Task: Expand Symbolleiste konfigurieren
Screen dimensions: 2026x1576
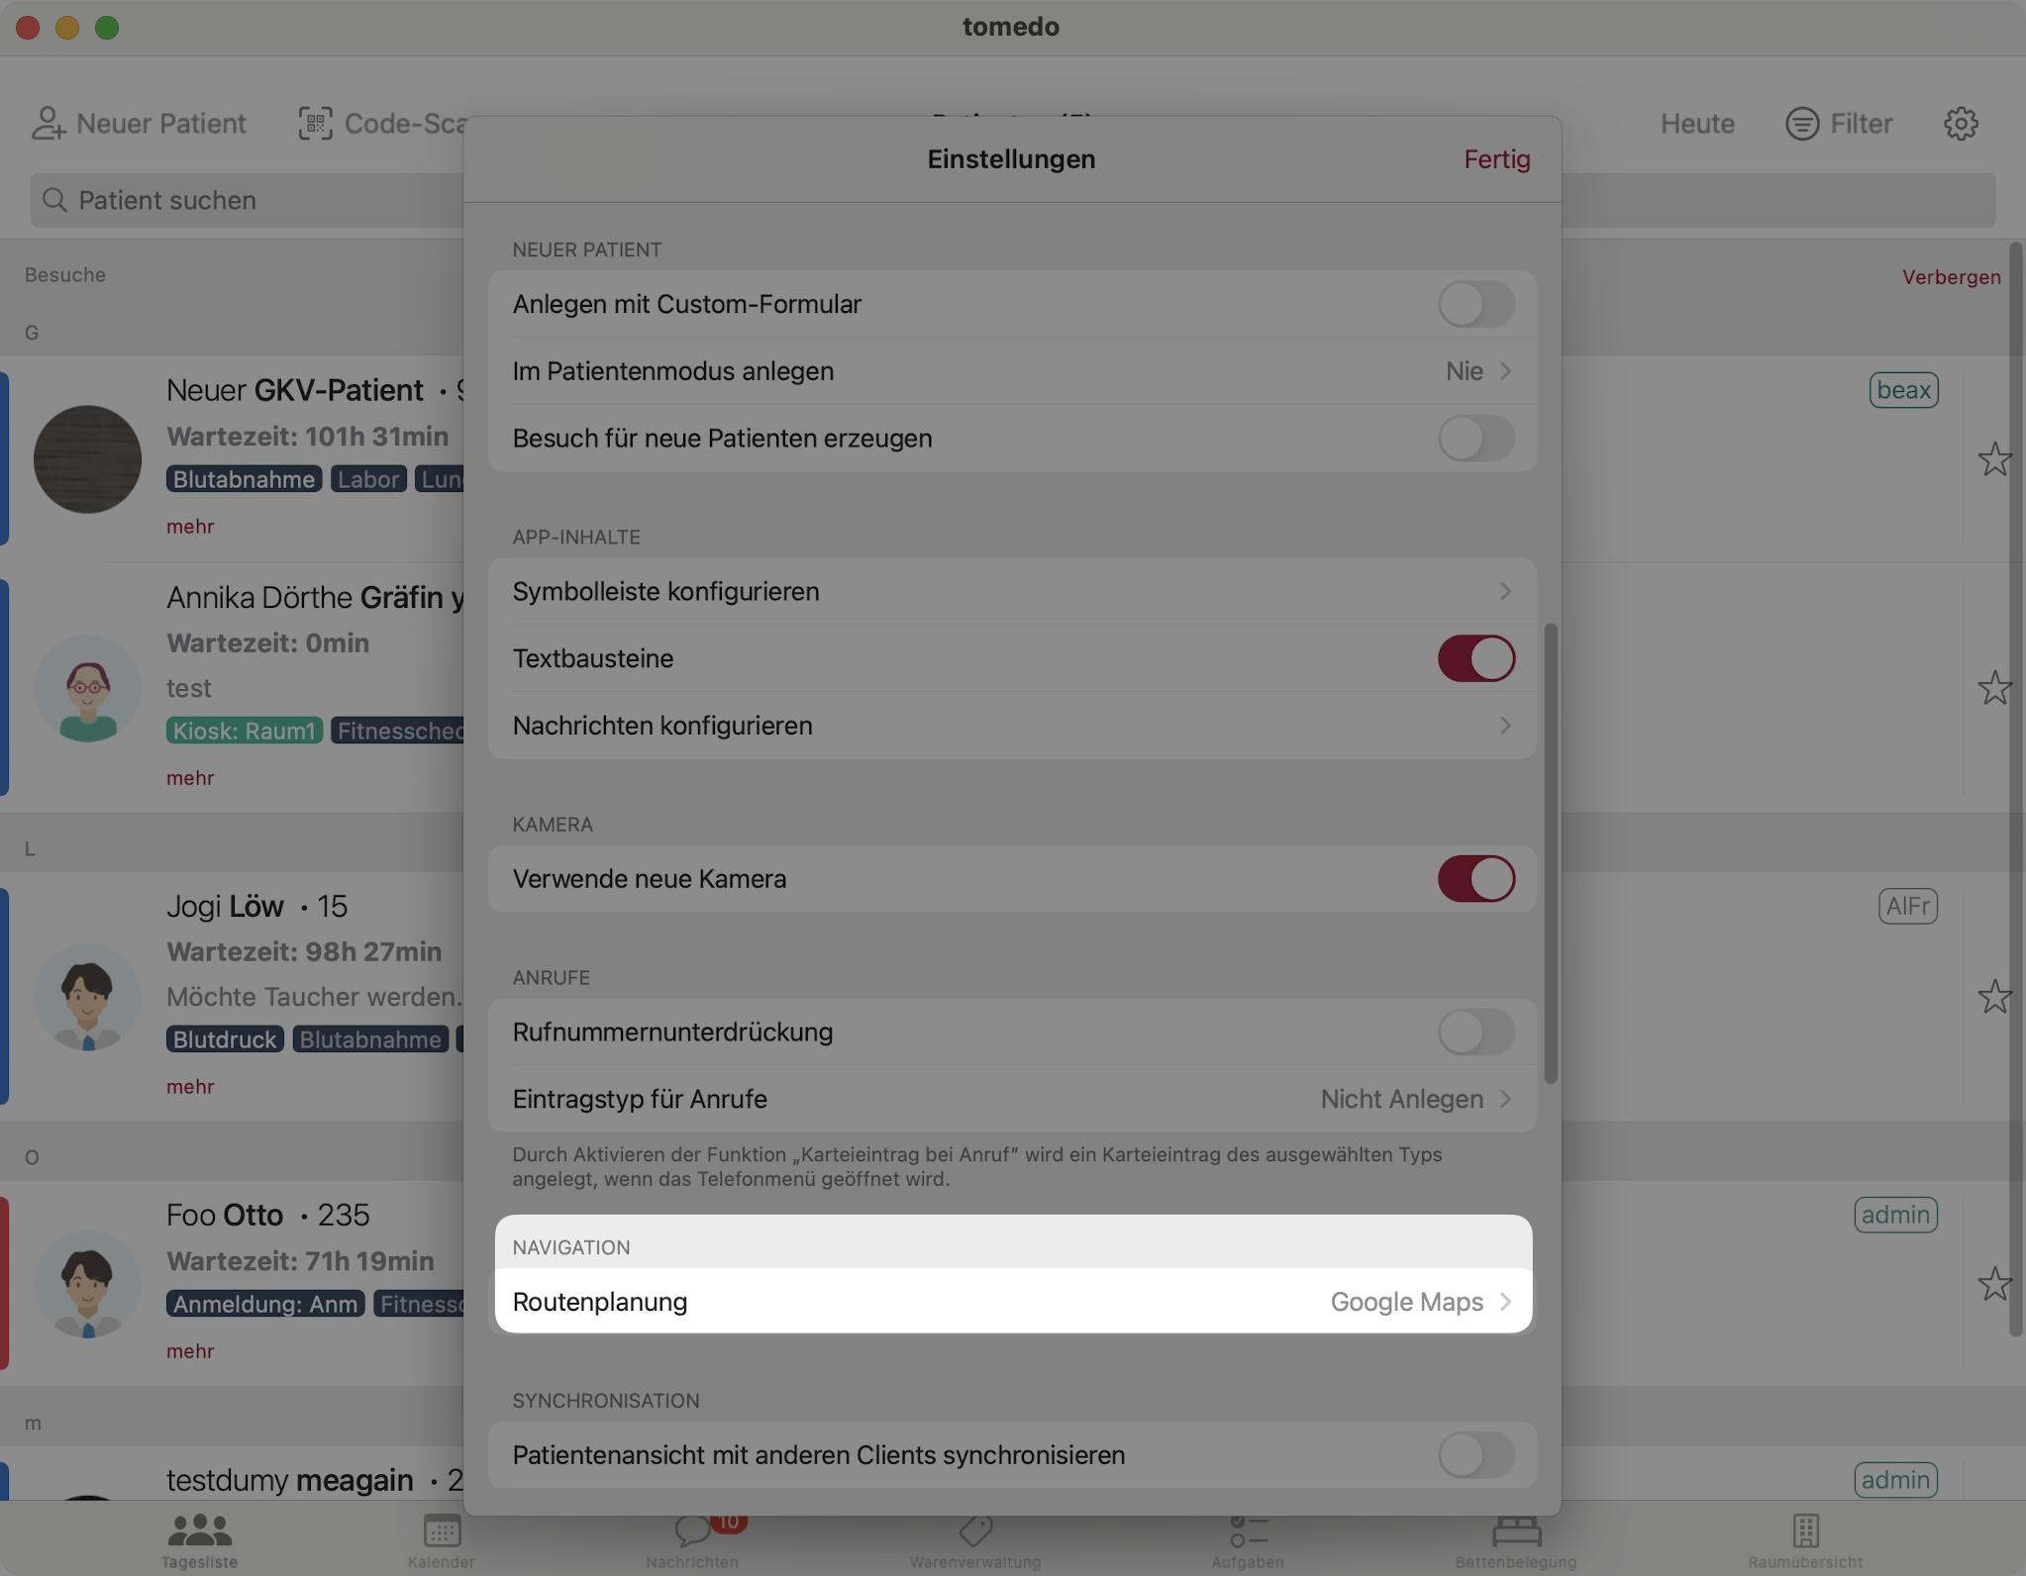Action: pos(1012,591)
